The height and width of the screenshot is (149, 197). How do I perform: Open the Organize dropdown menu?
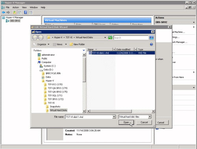pos(41,45)
